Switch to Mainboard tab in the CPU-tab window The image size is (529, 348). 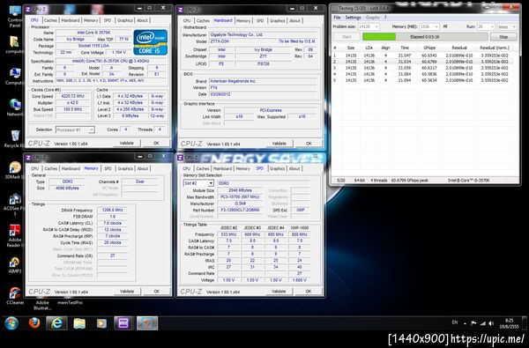tap(71, 20)
